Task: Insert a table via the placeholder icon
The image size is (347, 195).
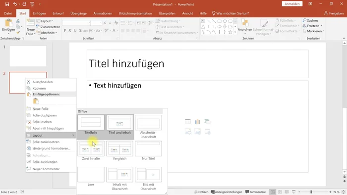Action: pos(188,121)
